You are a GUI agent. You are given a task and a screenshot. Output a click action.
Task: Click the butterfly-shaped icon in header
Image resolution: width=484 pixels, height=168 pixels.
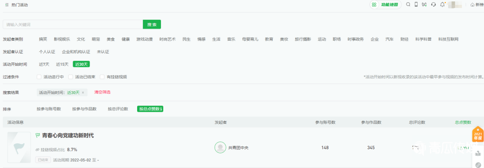(424, 4)
